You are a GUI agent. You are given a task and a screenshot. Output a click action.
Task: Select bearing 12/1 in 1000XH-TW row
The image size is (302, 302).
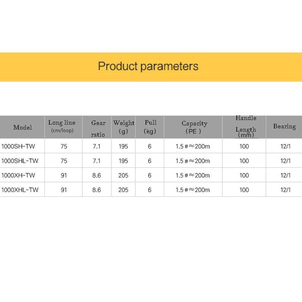coord(285,175)
